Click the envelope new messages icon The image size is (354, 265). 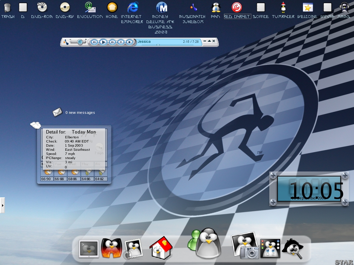(x=57, y=112)
